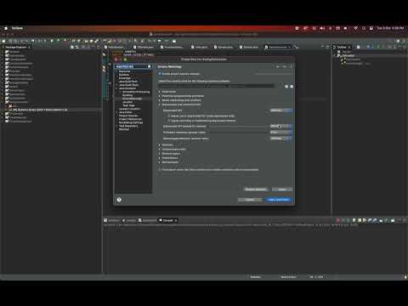
Task: Select WikiText in properties tree
Action: [x=124, y=129]
